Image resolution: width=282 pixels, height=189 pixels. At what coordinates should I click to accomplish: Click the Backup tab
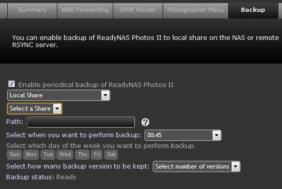pos(253,10)
